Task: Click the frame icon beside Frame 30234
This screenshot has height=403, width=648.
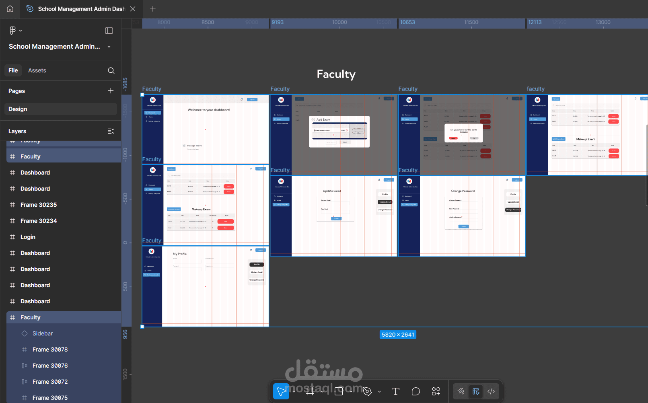Action: click(x=12, y=221)
